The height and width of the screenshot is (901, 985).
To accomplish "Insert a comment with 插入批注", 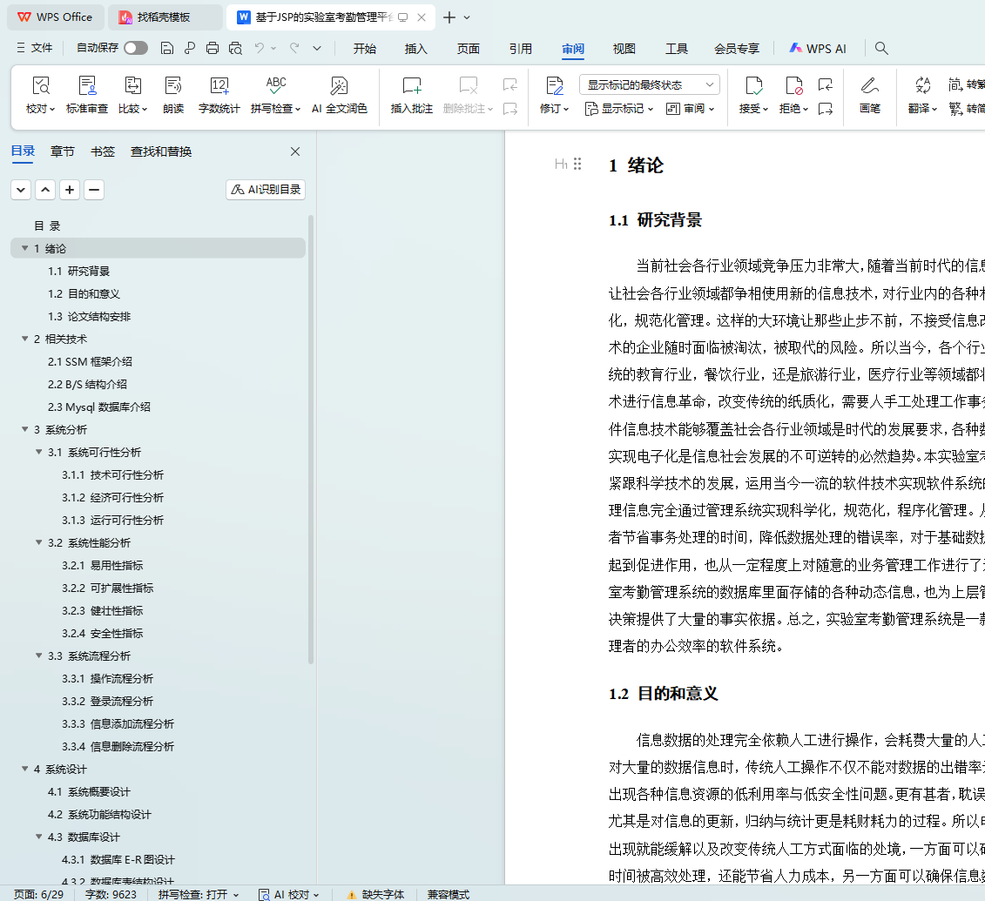I will (x=411, y=95).
